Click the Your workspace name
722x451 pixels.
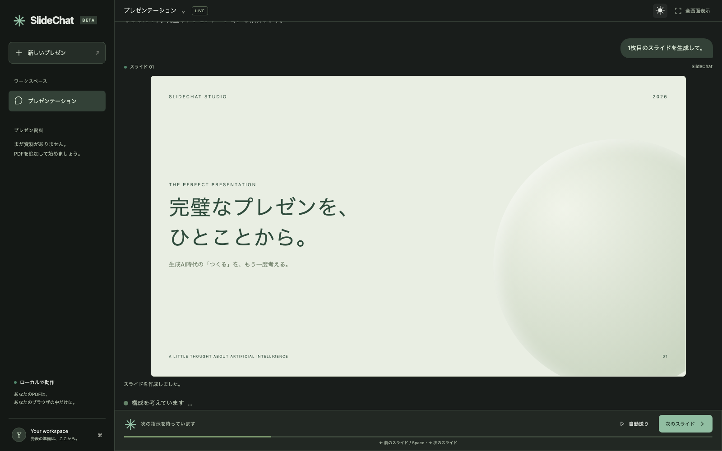coord(49,431)
